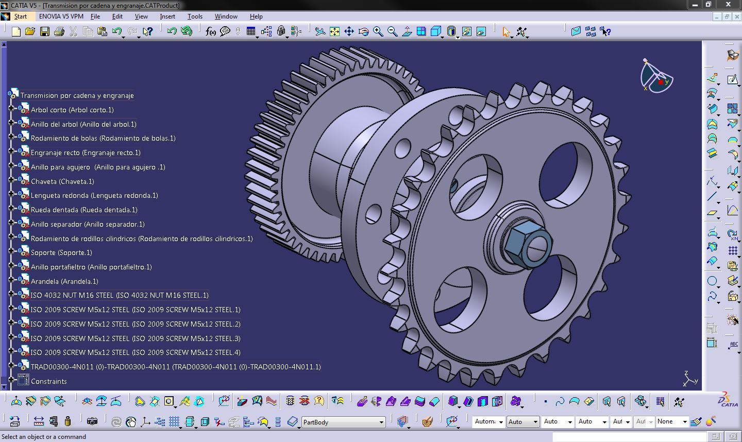The image size is (742, 442).
Task: Open the Formula f(x) tool
Action: pyautogui.click(x=210, y=32)
